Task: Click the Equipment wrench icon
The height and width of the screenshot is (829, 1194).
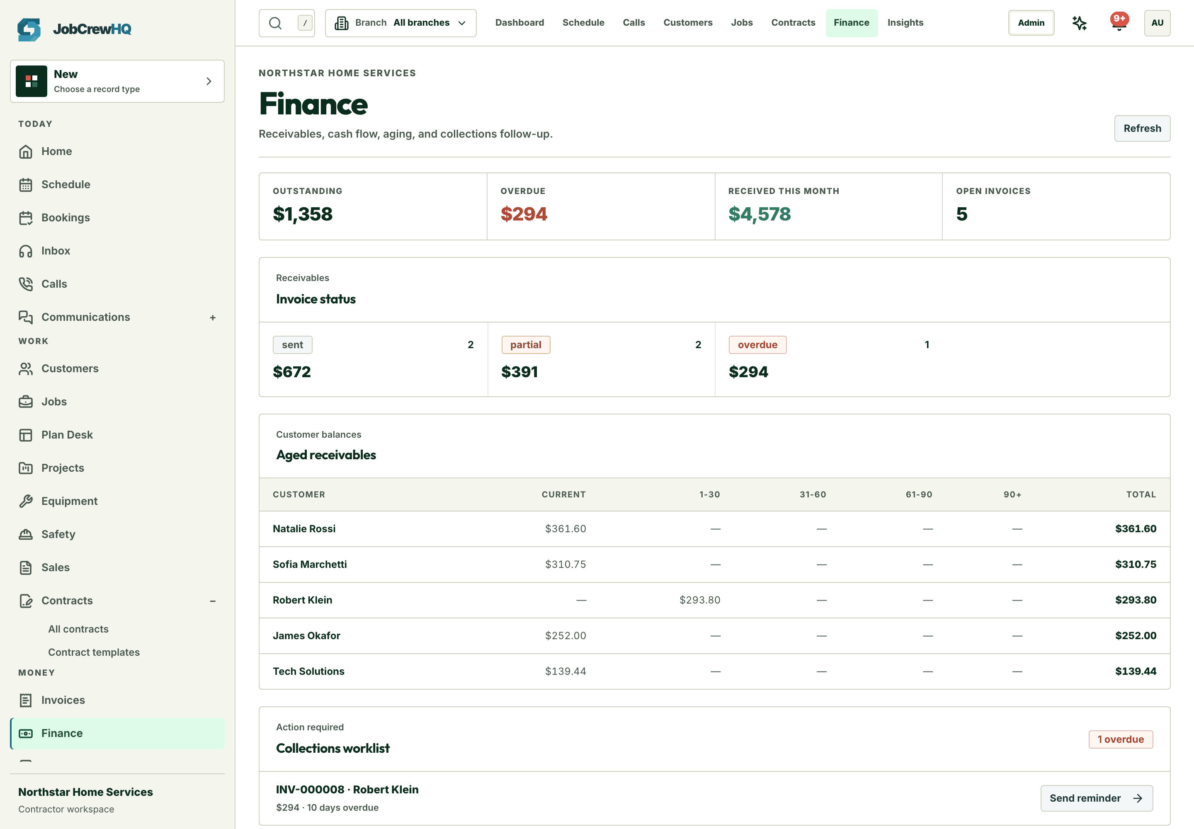Action: (x=25, y=501)
